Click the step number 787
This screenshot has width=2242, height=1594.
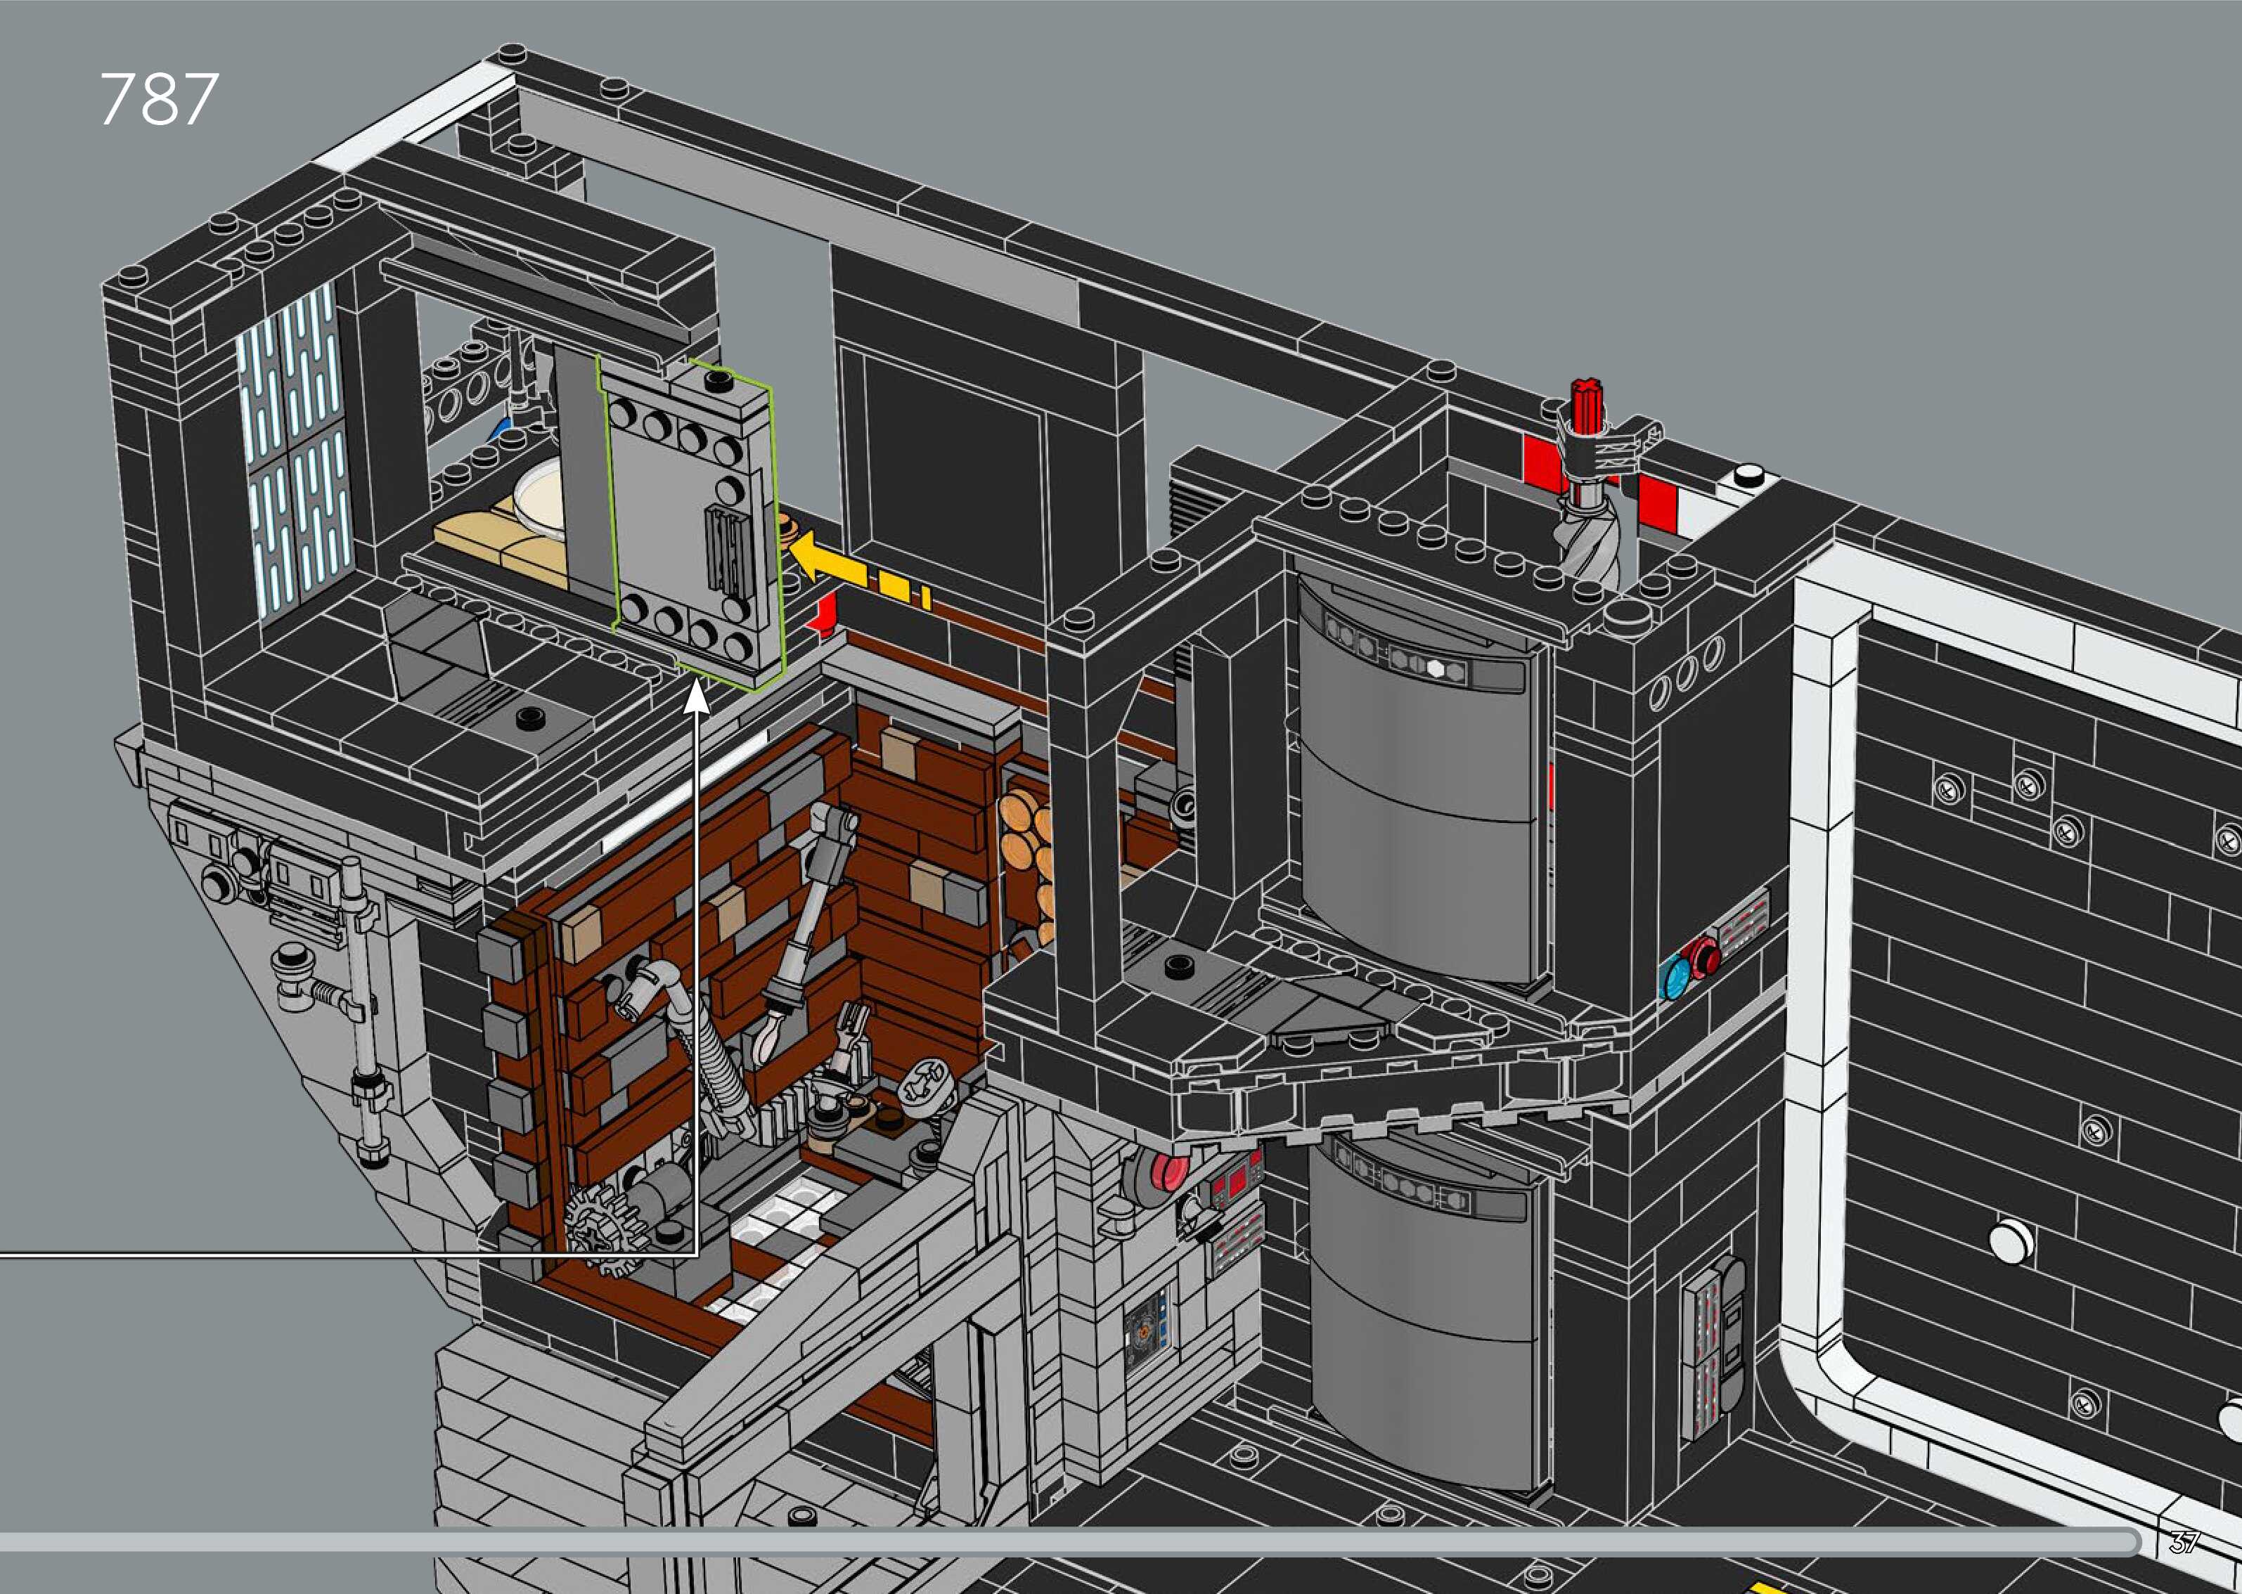click(159, 100)
